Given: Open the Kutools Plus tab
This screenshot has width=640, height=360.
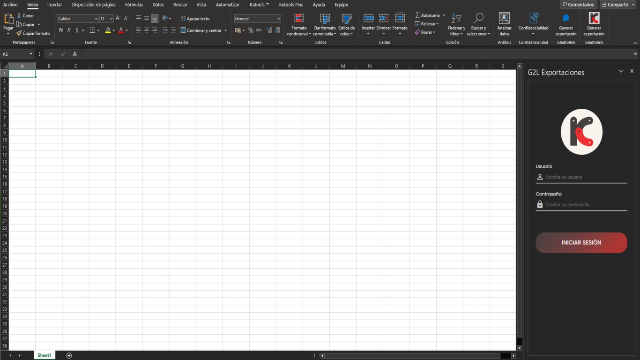Looking at the screenshot, I should click(x=291, y=5).
